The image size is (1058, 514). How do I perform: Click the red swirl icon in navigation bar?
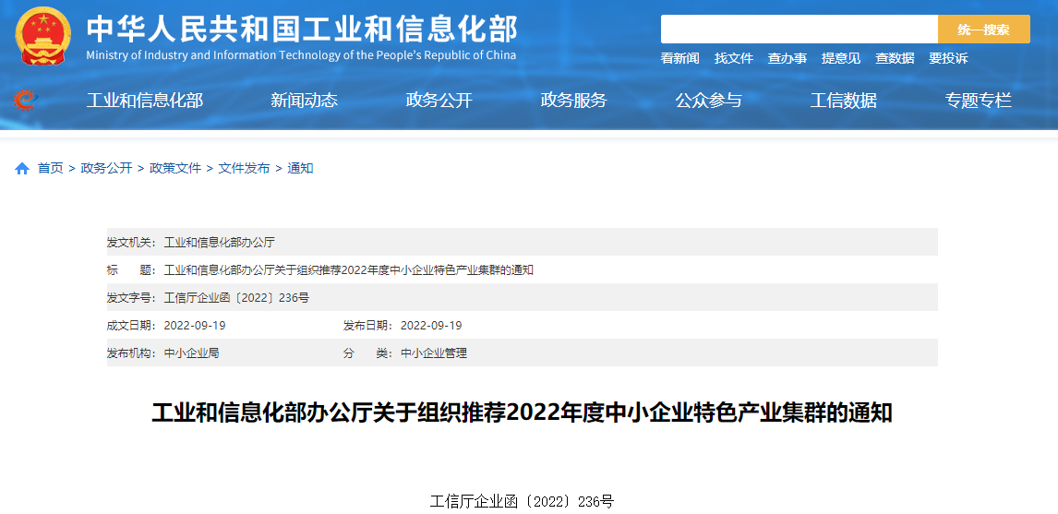pos(25,100)
